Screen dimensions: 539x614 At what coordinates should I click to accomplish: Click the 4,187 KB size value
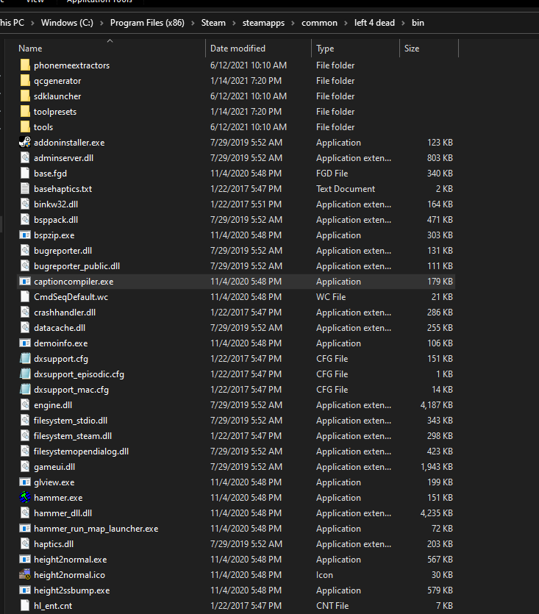[x=436, y=405]
